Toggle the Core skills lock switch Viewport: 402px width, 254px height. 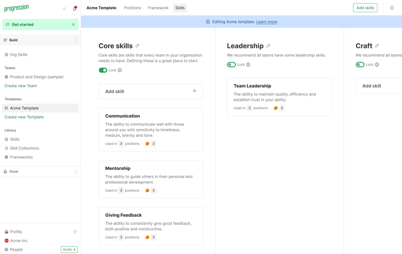103,71
